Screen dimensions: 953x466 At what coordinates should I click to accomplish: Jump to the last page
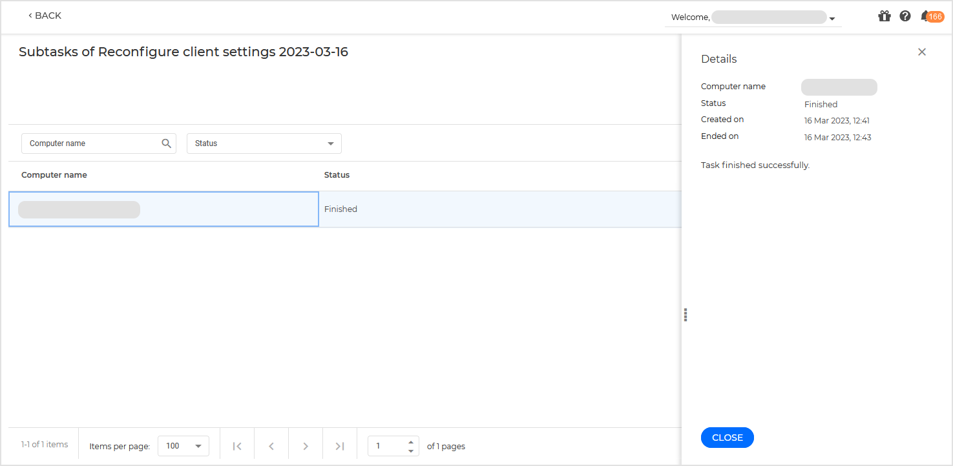pyautogui.click(x=339, y=445)
